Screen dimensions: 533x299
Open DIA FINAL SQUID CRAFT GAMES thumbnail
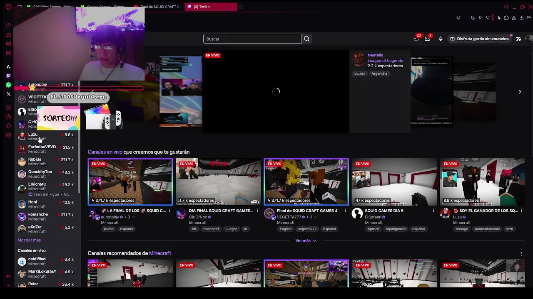click(x=218, y=182)
